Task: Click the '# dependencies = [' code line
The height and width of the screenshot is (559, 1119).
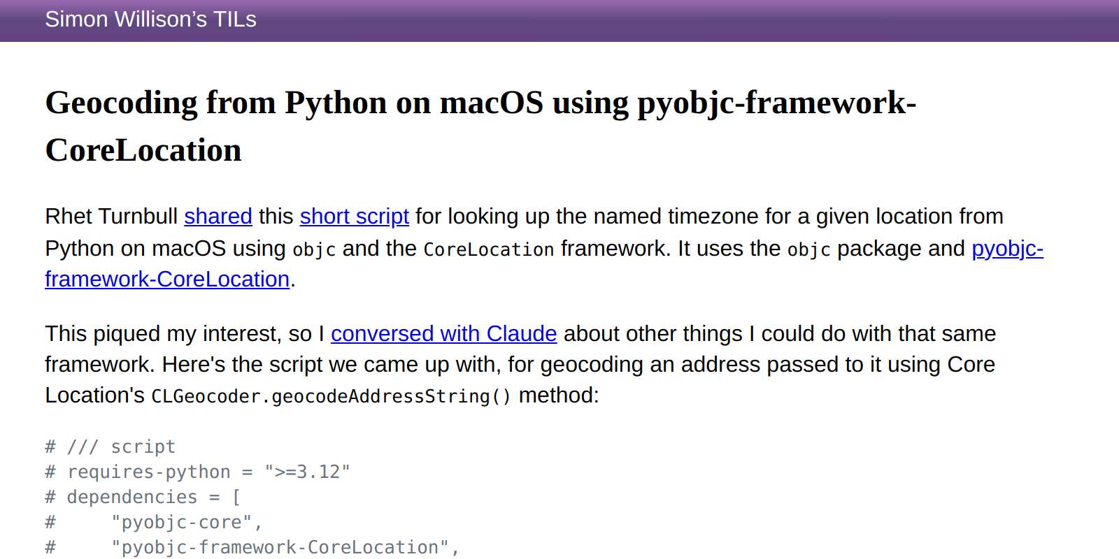Action: [x=143, y=497]
